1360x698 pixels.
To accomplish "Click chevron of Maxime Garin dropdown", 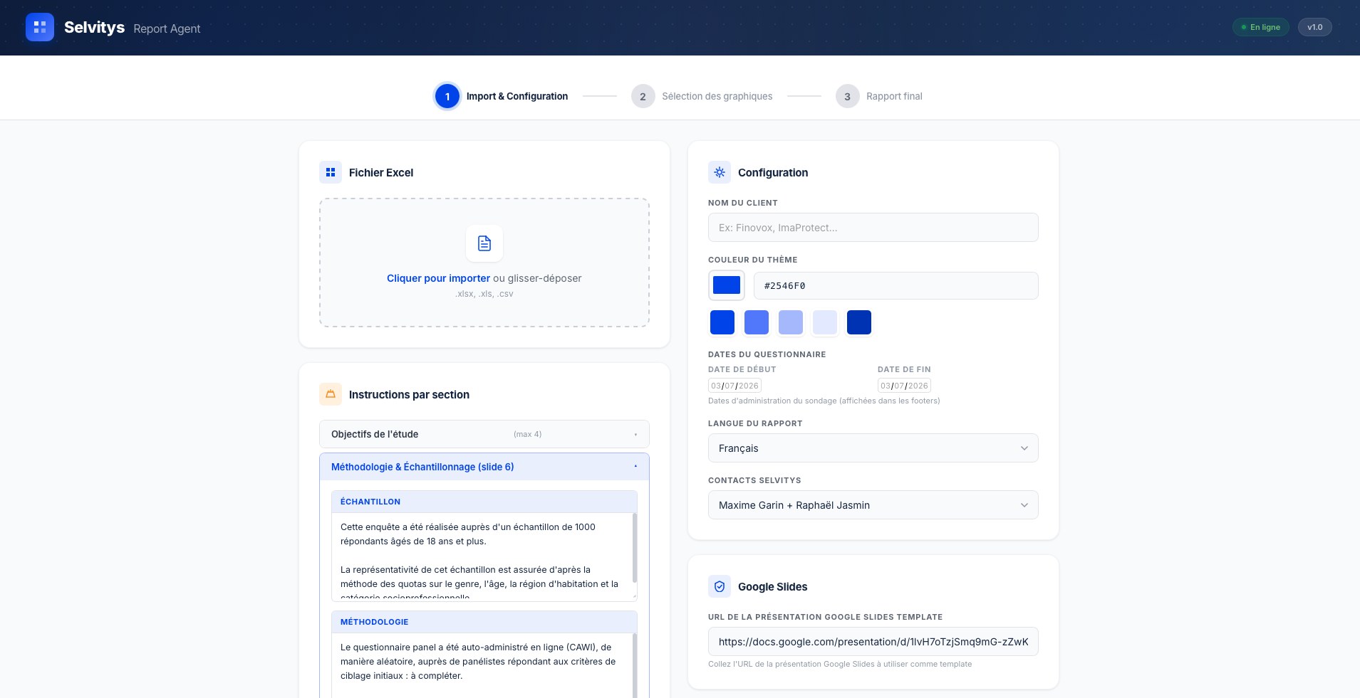I will (x=1024, y=505).
